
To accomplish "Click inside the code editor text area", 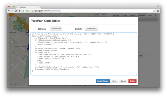I will click(x=84, y=54).
